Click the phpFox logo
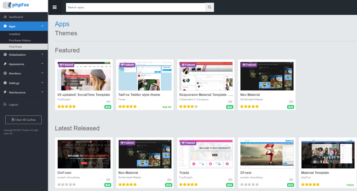Screen dimensions: 357x191 point(16,5)
